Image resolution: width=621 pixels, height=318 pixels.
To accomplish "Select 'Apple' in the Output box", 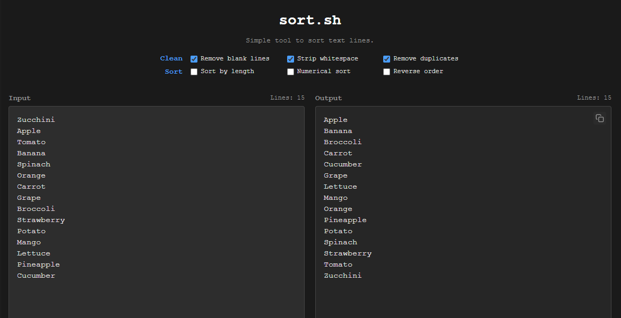I will [335, 120].
